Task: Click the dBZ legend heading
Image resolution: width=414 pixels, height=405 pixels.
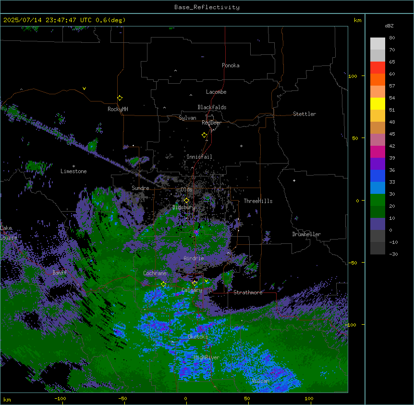Action: click(389, 25)
